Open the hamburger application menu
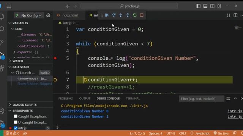 point(9,6)
